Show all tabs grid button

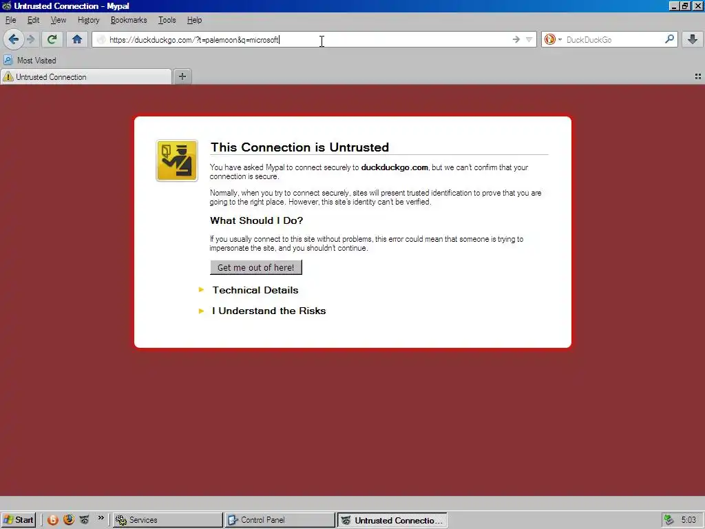coord(698,77)
